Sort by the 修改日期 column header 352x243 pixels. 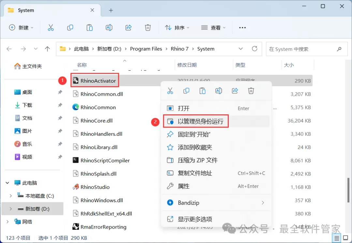coord(187,65)
